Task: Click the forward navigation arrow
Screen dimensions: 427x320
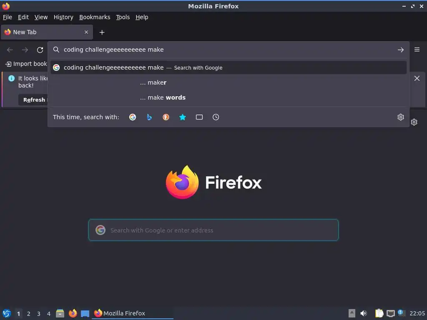Action: point(25,50)
